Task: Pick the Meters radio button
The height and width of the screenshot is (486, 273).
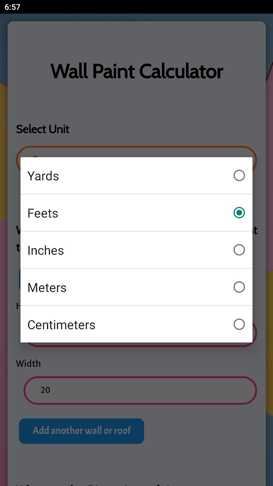Action: click(x=239, y=287)
